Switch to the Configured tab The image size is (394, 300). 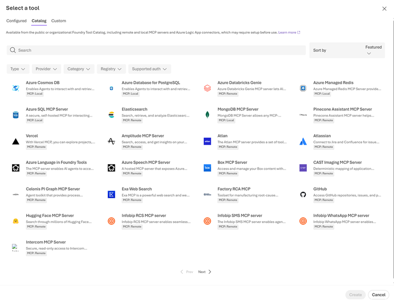point(16,21)
